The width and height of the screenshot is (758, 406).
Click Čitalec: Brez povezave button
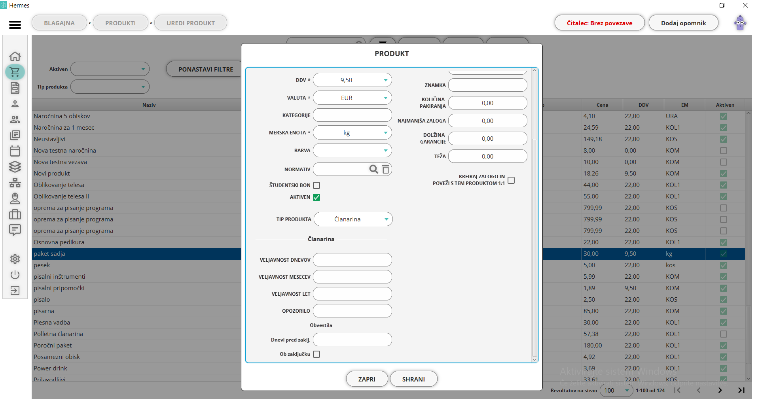(599, 23)
